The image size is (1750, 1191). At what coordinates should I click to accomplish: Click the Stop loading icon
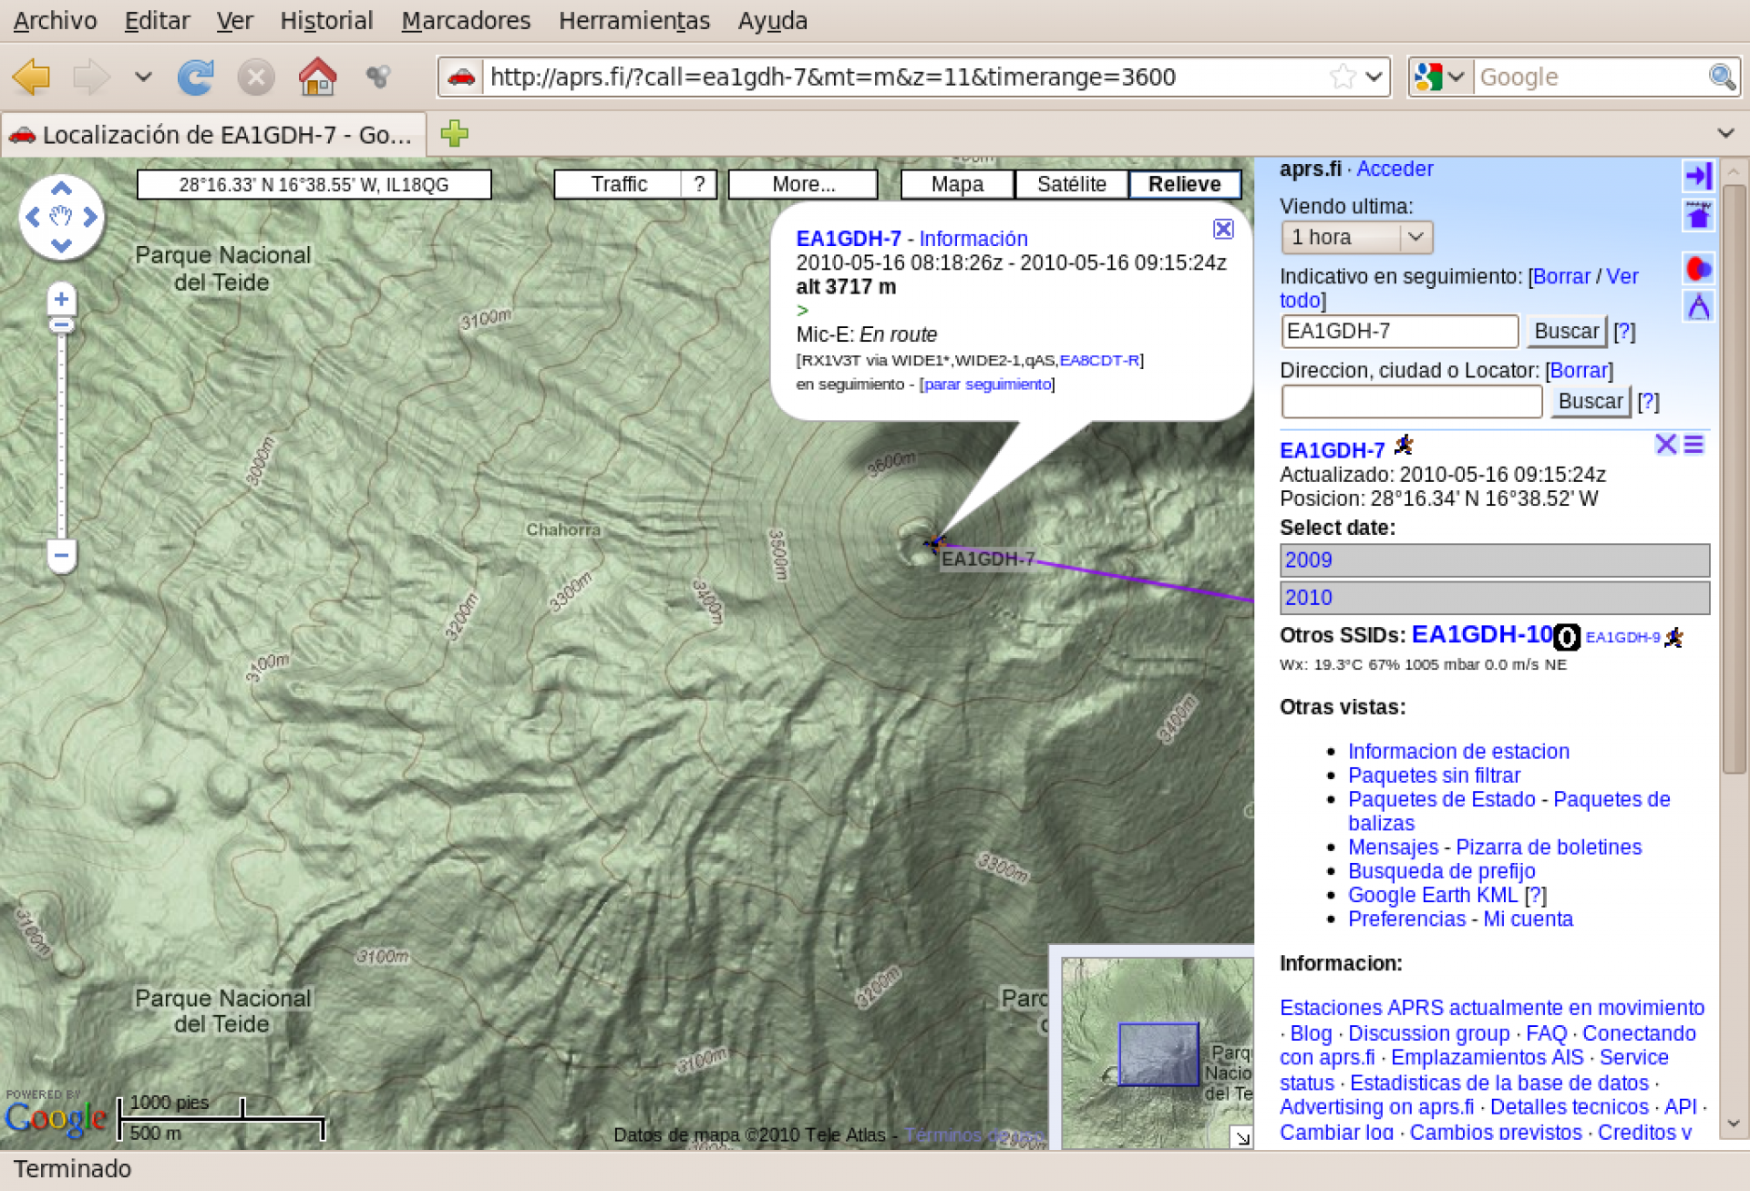coord(256,77)
